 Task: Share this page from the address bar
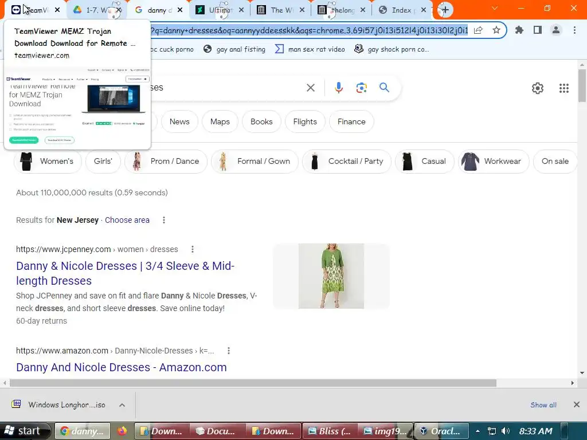point(478,30)
